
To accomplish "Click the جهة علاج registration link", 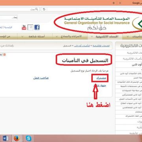I will pyautogui.click(x=100, y=86).
